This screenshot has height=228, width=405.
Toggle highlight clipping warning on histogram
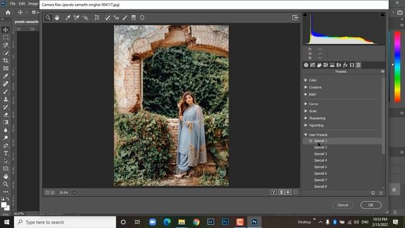coord(382,15)
